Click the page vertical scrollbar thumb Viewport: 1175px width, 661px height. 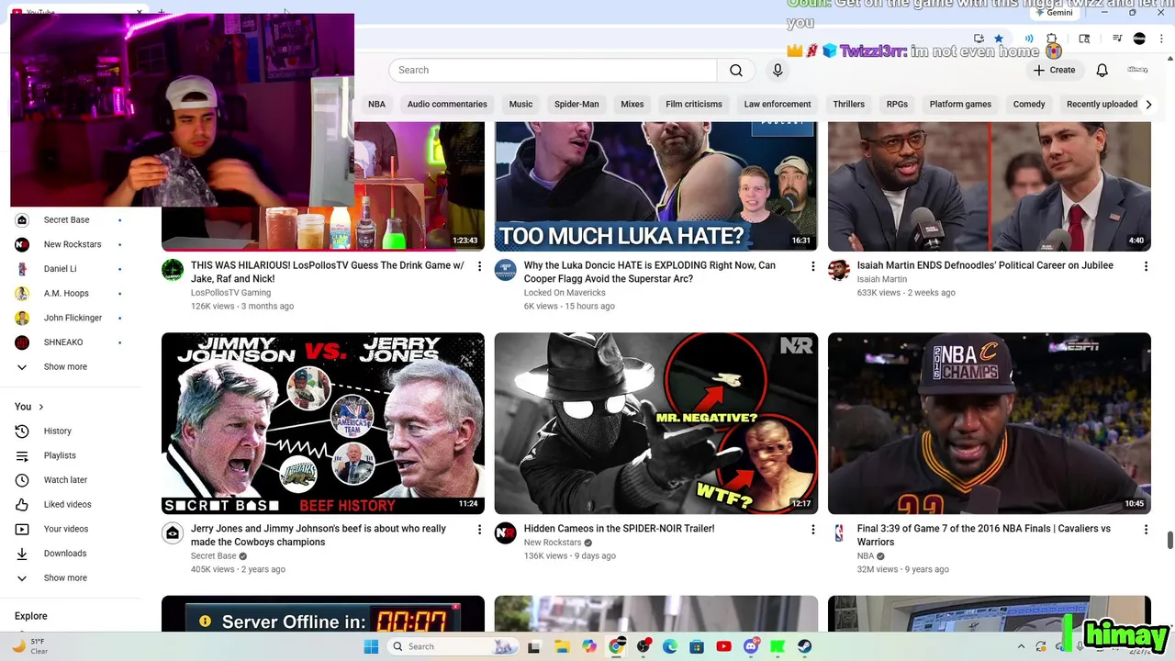[x=1169, y=540]
